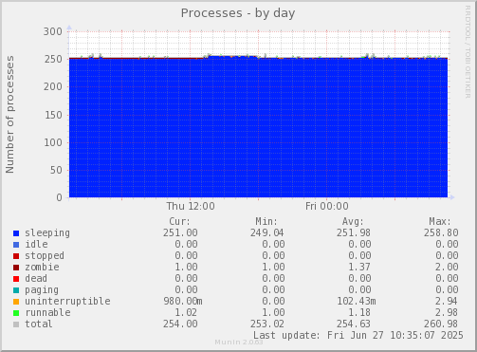Click the stopped legend color swatch

16,256
